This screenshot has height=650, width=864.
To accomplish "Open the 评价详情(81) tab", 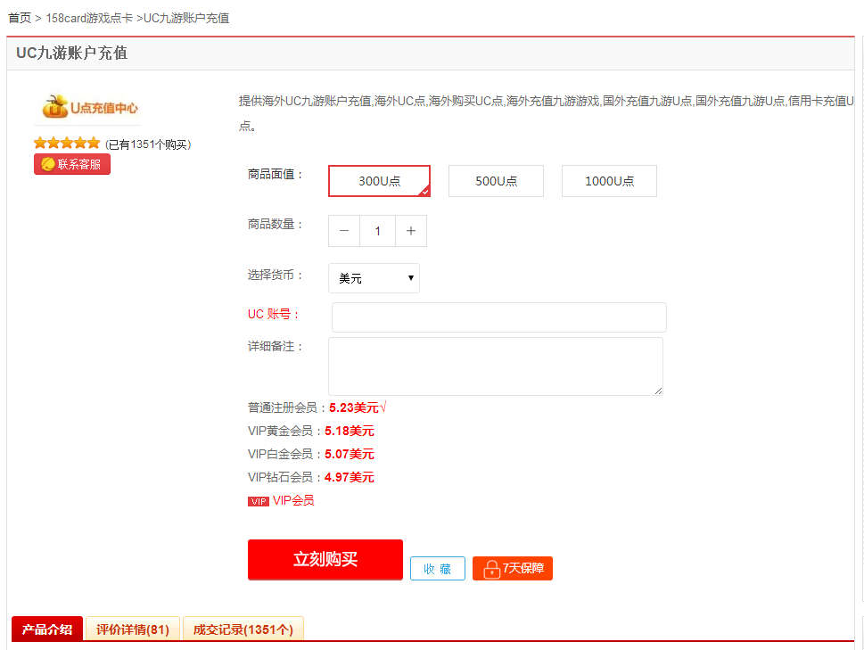I will coord(133,629).
